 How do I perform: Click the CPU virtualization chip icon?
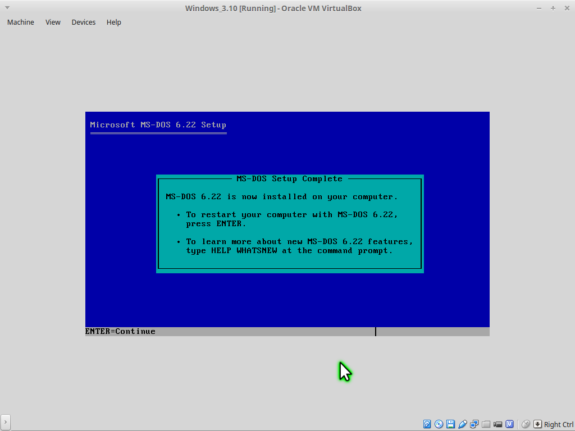click(510, 424)
